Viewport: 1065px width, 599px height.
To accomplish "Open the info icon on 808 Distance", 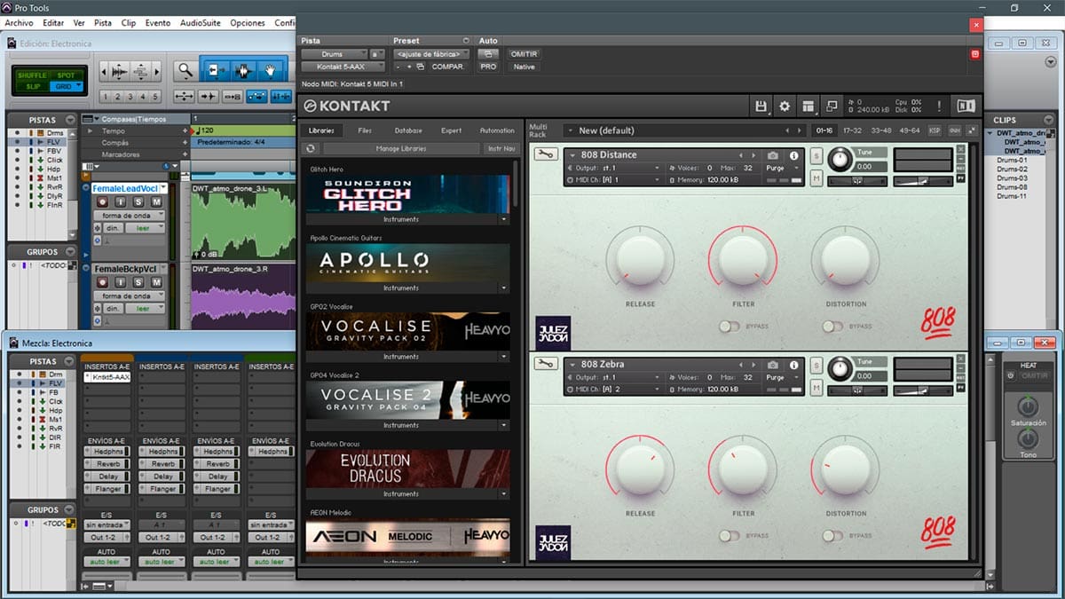I will coord(793,155).
